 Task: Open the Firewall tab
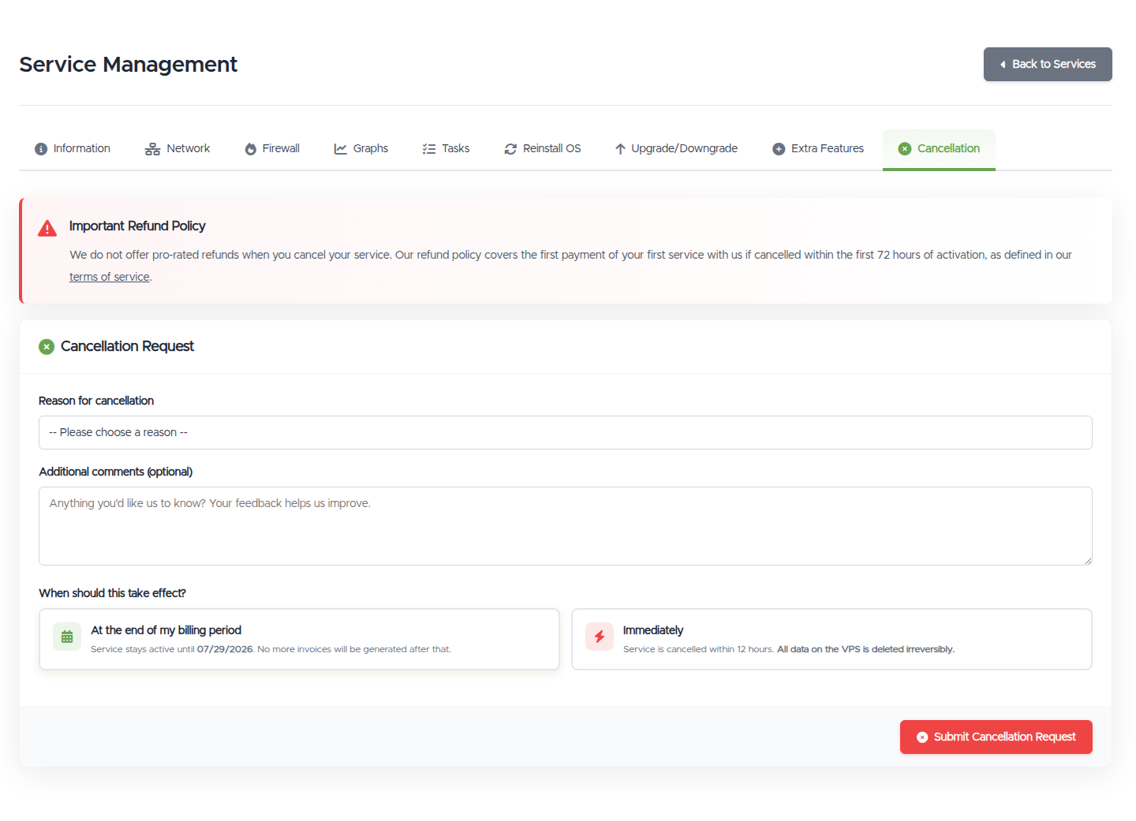pos(272,149)
